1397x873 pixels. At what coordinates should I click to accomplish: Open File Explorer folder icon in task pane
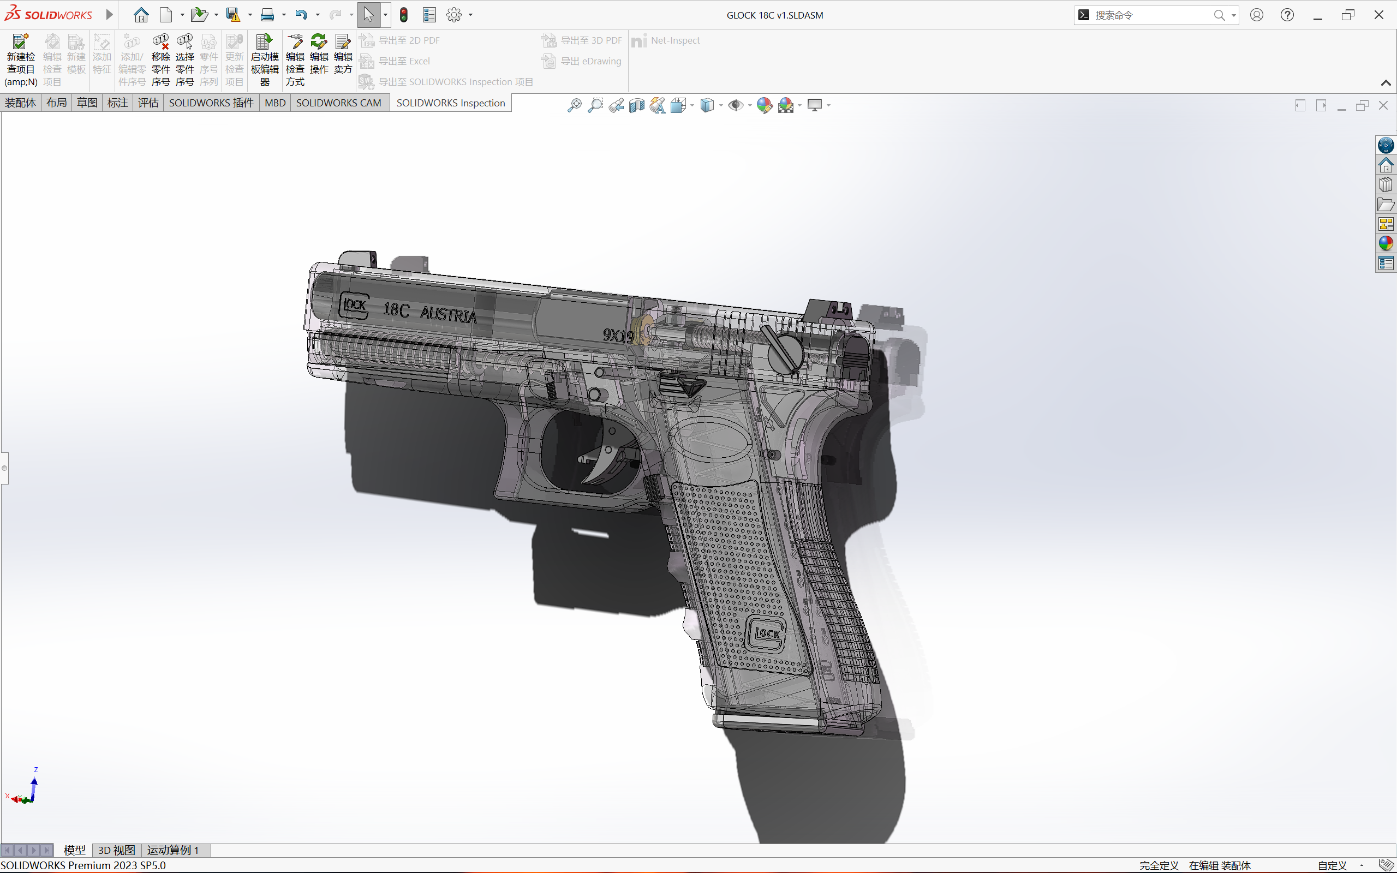1386,205
